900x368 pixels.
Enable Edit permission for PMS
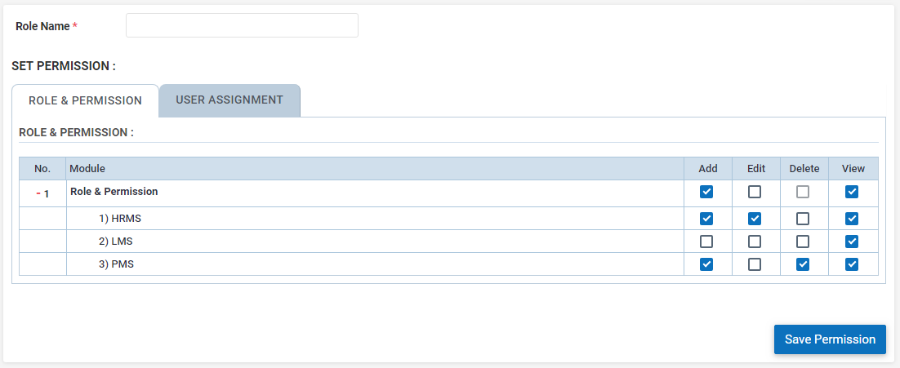click(x=755, y=264)
